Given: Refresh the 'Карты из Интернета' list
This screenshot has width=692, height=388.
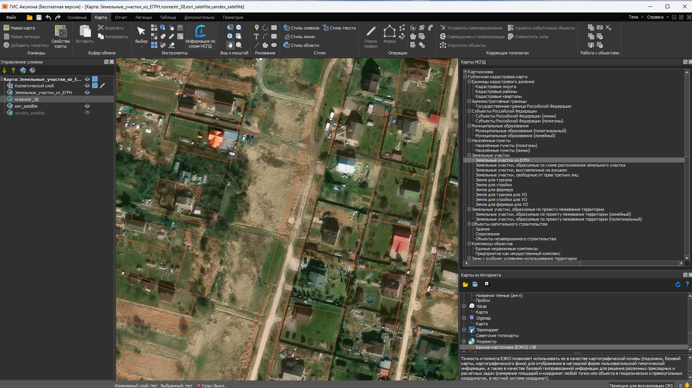Looking at the screenshot, I should [678, 284].
